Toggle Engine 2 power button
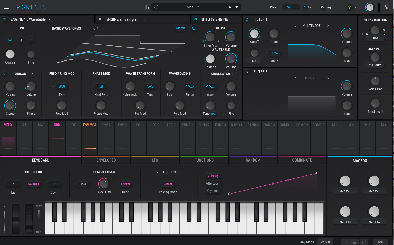The height and width of the screenshot is (245, 394). pyautogui.click(x=100, y=19)
